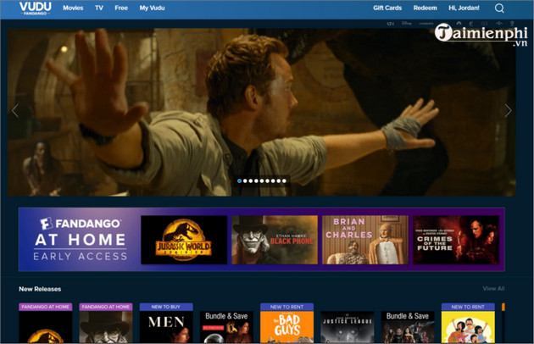This screenshot has width=534, height=344.
Task: Open the Free menu
Action: tap(121, 8)
